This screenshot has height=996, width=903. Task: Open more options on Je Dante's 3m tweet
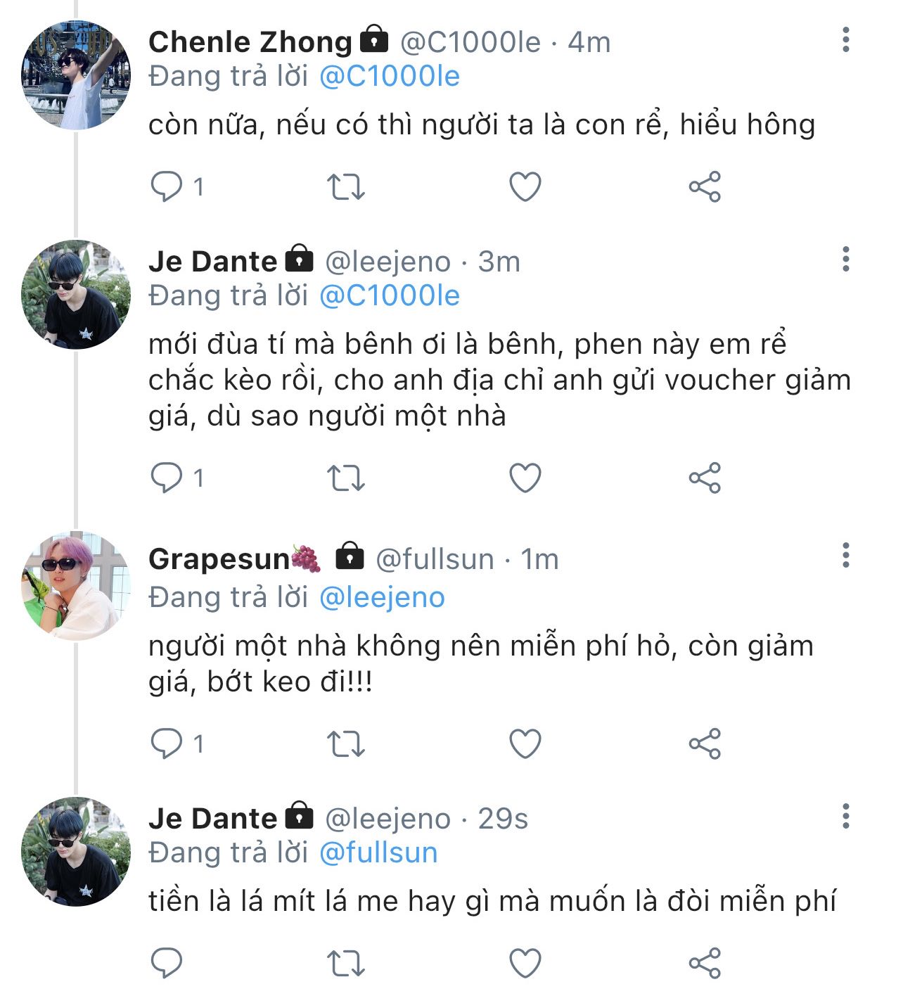845,260
